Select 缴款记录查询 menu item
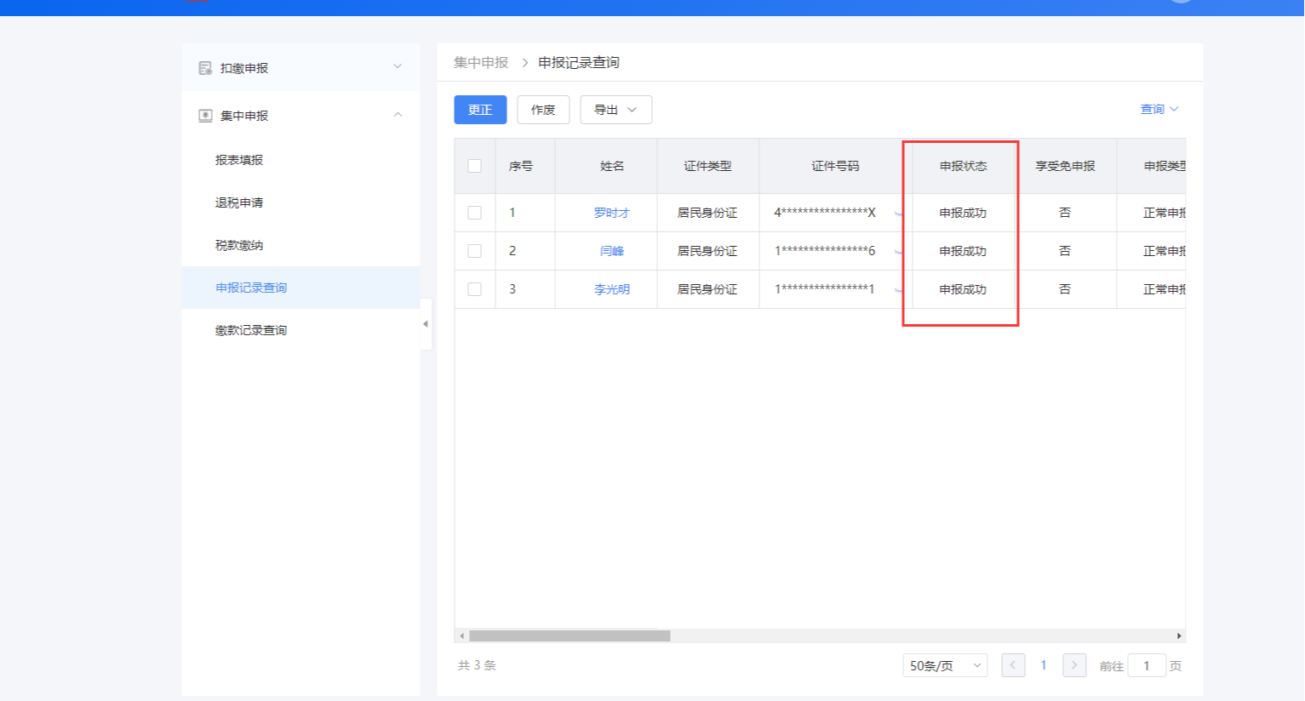Screen dimensions: 1305x701 point(251,330)
